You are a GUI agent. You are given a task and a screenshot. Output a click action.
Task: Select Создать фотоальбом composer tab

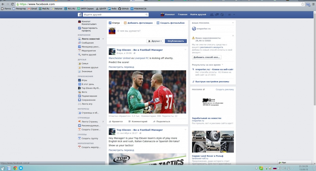171,23
